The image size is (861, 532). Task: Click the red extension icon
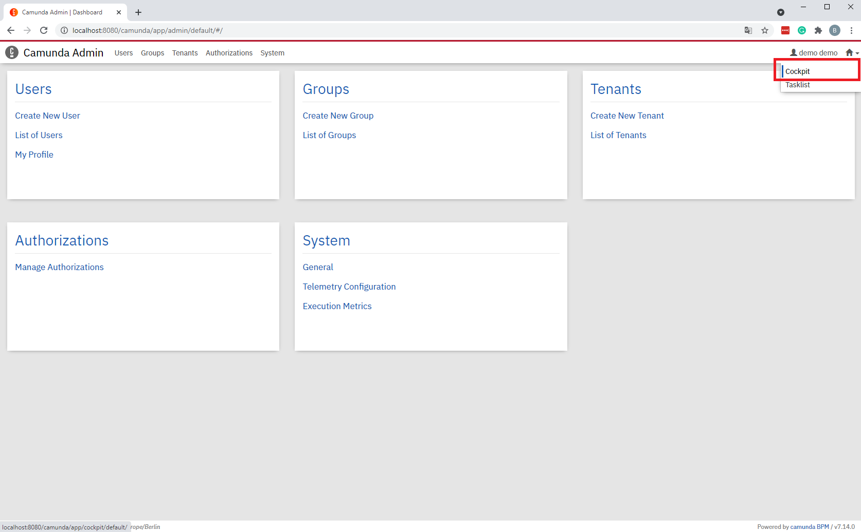(x=785, y=30)
